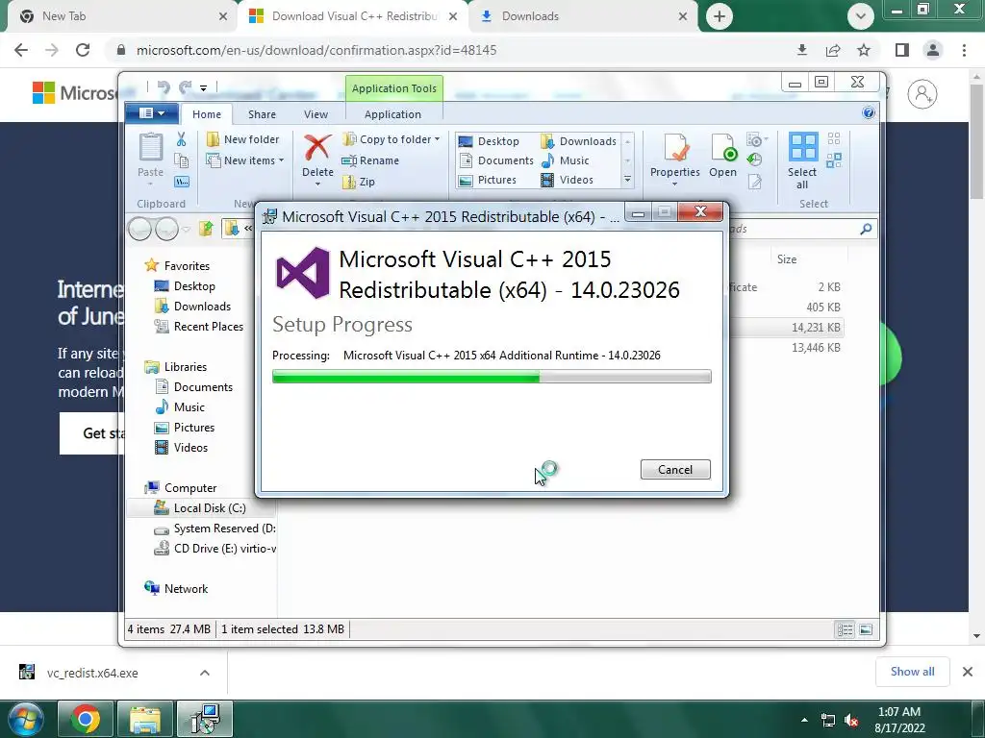Switch to the Share ribbon tab
Image resolution: width=985 pixels, height=738 pixels.
[x=262, y=114]
